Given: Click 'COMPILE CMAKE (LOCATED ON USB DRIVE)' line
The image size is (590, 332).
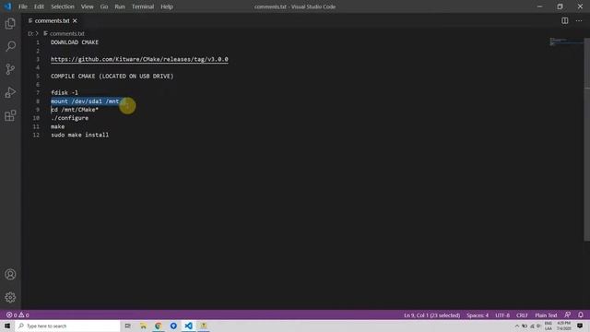Looking at the screenshot, I should pos(112,76).
